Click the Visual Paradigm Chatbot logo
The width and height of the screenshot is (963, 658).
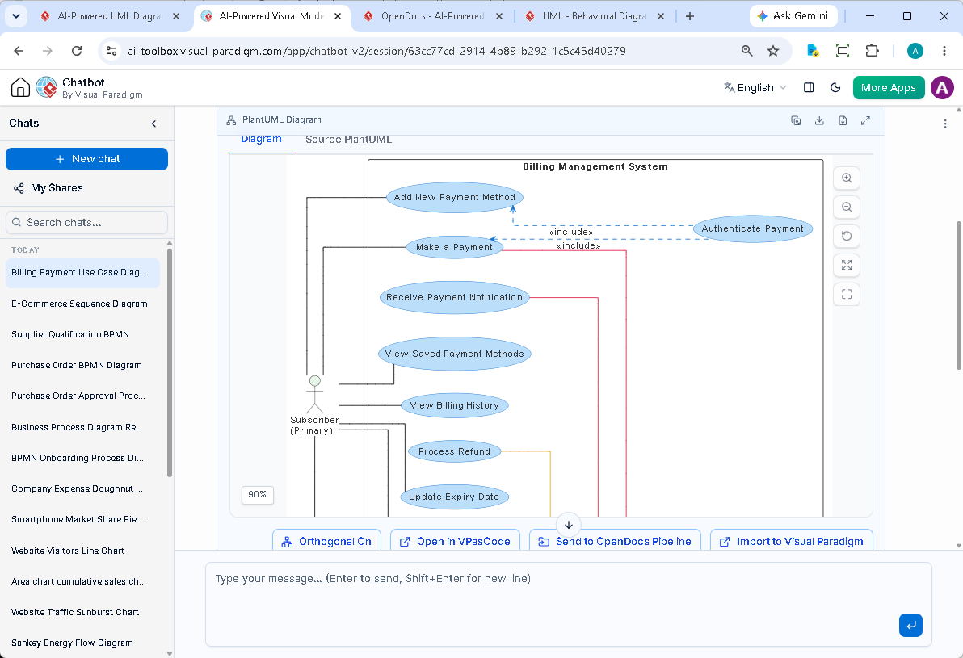click(x=46, y=87)
